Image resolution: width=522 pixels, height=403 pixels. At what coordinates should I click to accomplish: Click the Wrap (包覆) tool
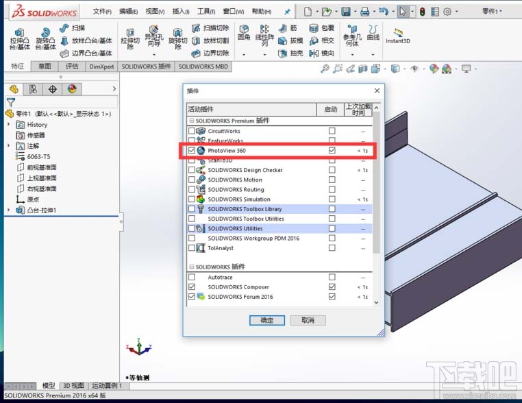pos(321,28)
